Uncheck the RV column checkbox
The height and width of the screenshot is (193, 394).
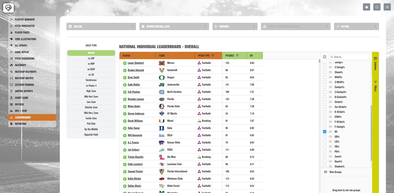325,132
